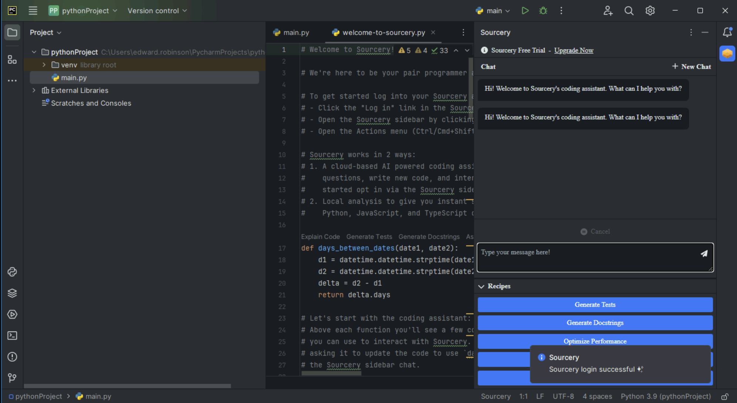Click Generate Tests code lens

point(369,237)
